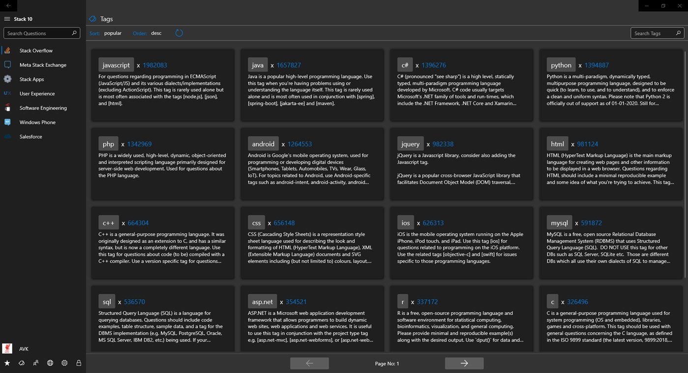The width and height of the screenshot is (688, 373).
Task: Click the Software Engineering site icon
Action: 7,108
